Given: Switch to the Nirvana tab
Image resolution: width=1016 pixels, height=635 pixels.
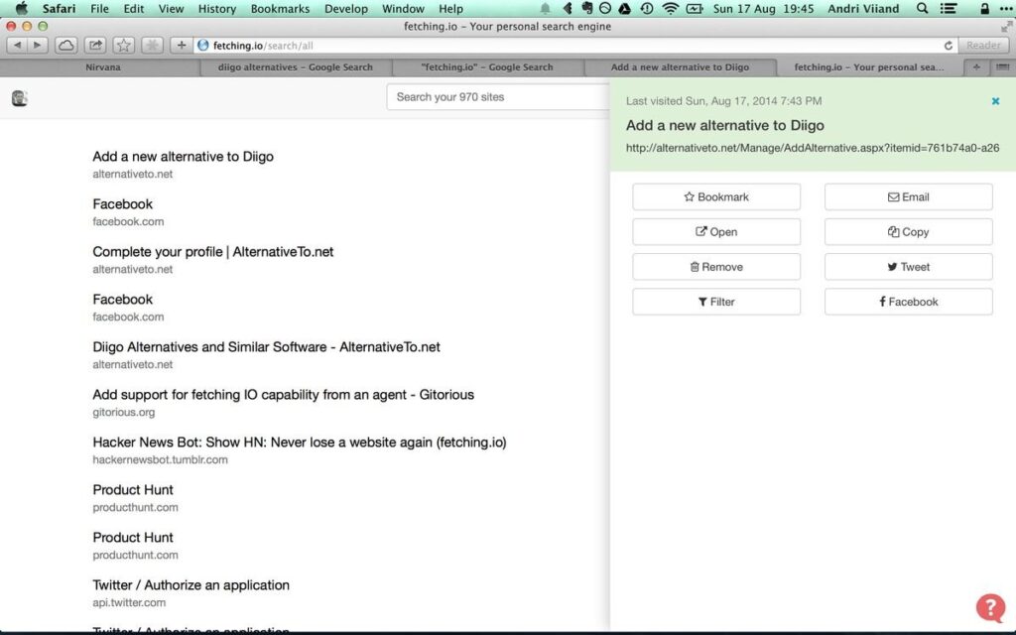Looking at the screenshot, I should click(x=102, y=66).
